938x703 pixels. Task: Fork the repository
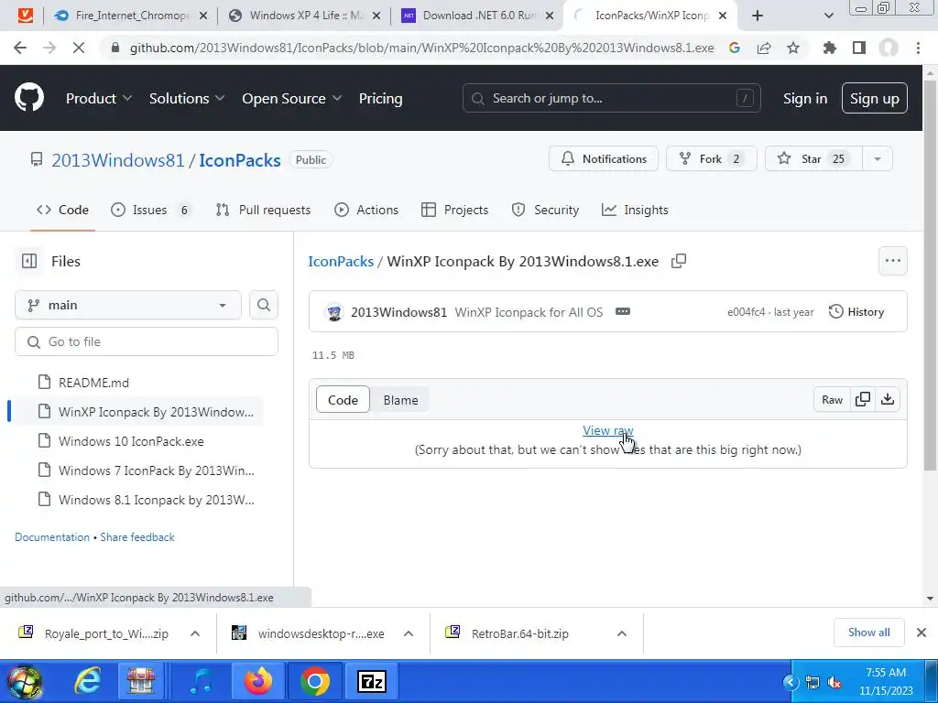[711, 159]
